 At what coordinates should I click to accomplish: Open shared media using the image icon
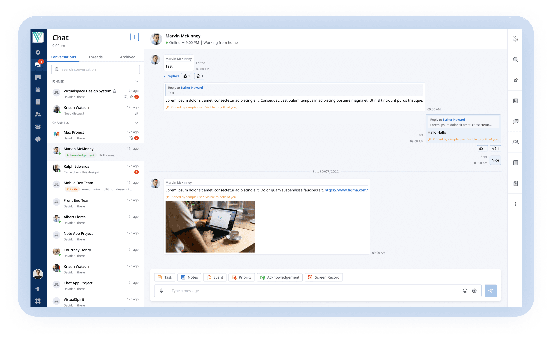(x=515, y=101)
